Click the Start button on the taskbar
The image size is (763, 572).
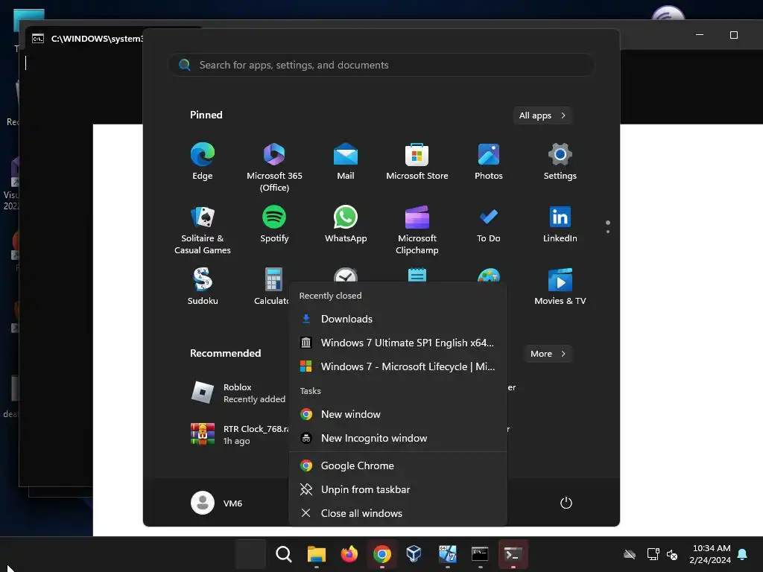coord(250,554)
